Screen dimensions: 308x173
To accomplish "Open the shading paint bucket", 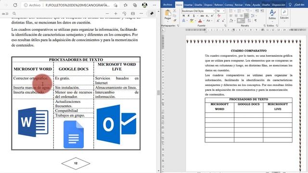I will pos(231,20).
